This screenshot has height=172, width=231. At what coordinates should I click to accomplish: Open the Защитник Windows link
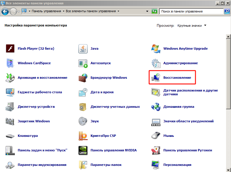(x=34, y=121)
